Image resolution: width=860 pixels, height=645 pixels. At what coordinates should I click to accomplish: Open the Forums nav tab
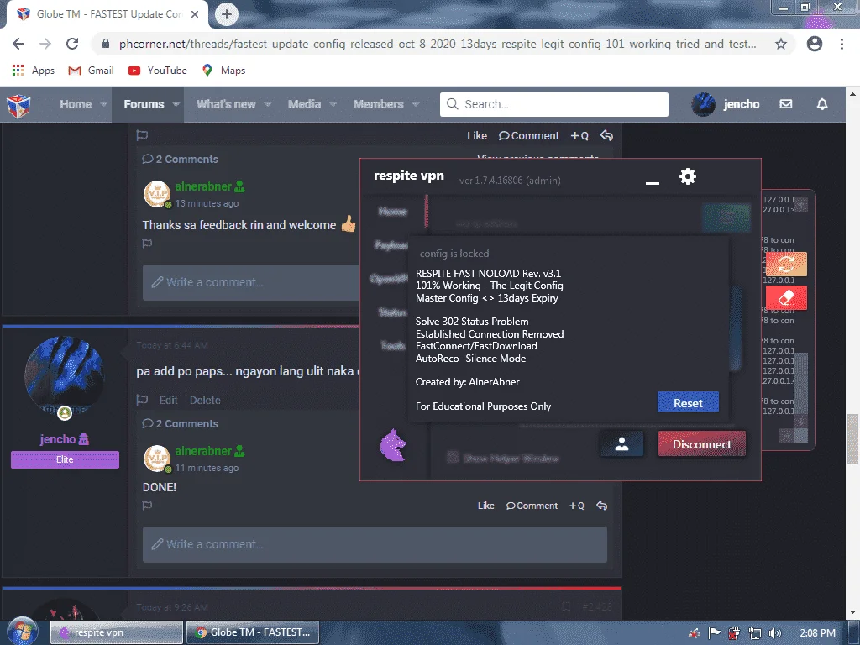(x=144, y=104)
